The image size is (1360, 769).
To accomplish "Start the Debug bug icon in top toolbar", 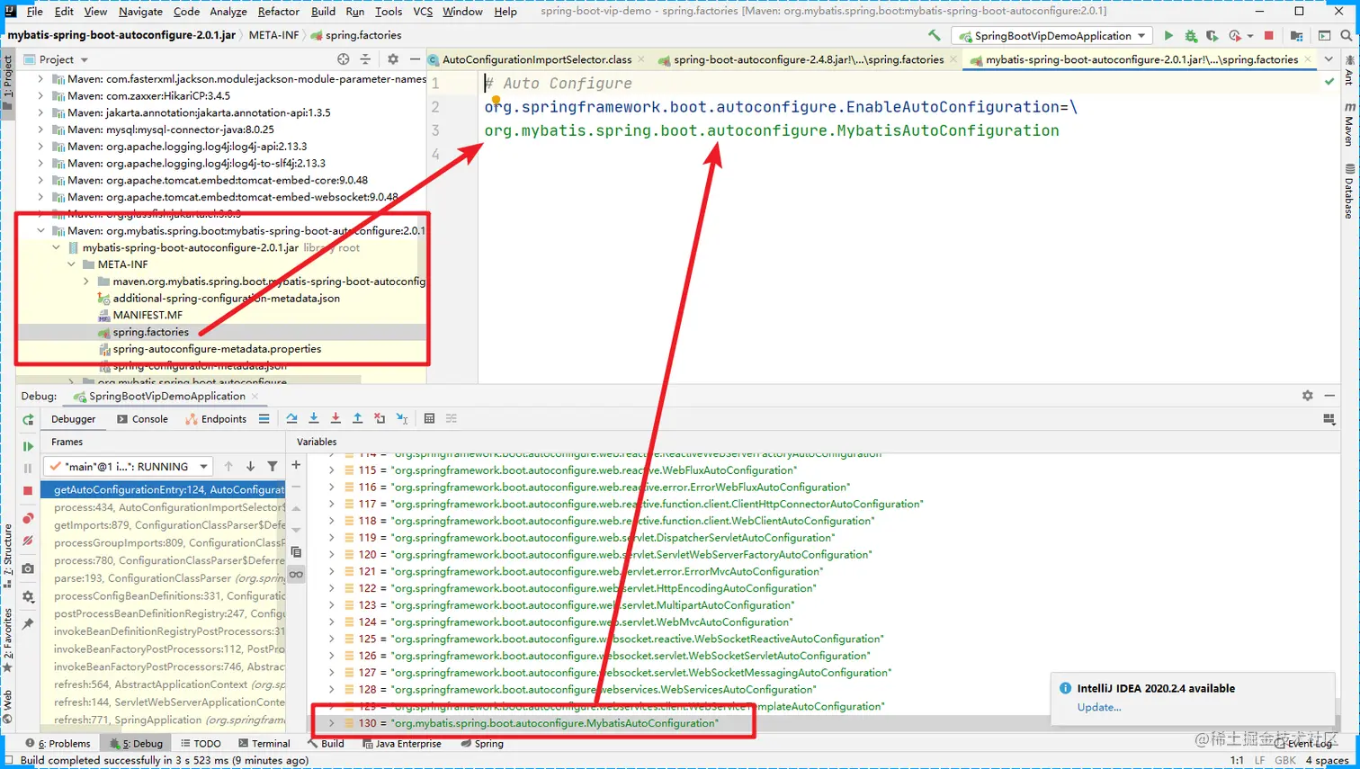I will [1191, 36].
